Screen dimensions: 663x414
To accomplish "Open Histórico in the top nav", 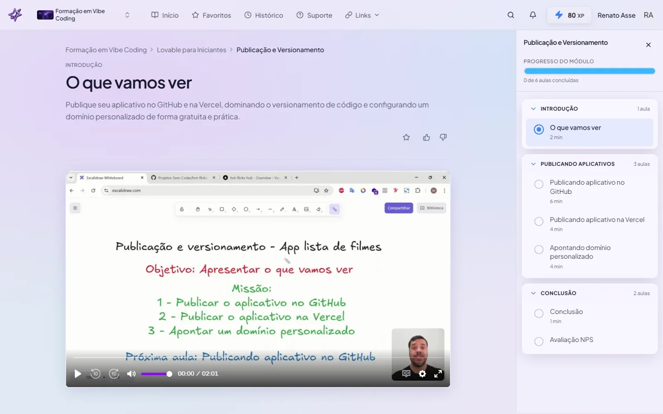I will coord(264,15).
